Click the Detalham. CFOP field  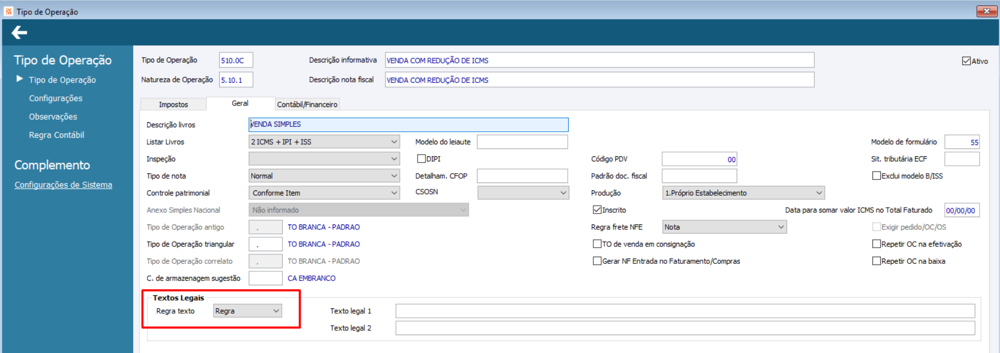coord(522,176)
